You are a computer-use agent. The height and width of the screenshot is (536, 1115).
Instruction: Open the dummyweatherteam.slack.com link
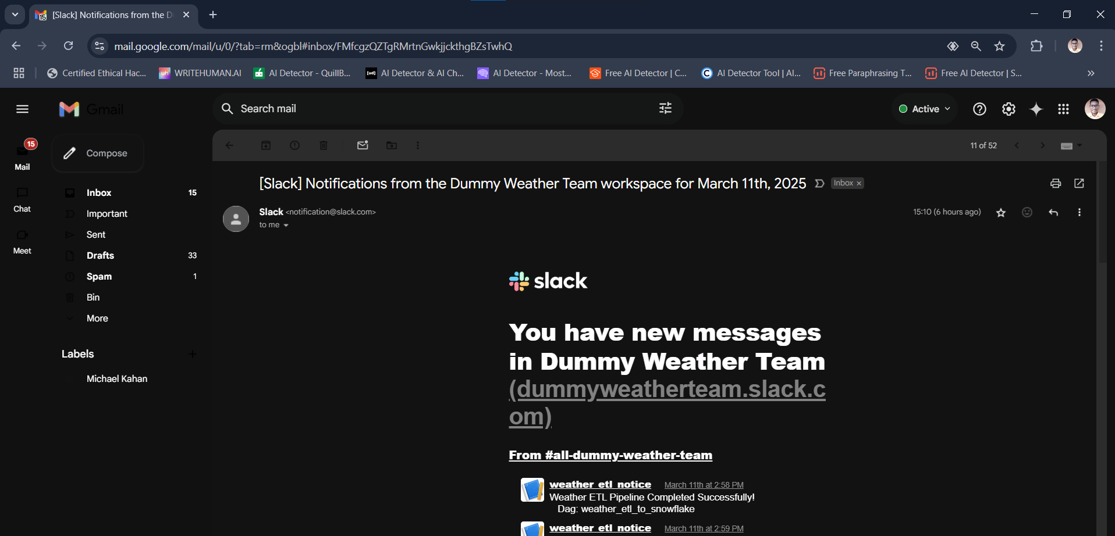point(667,403)
